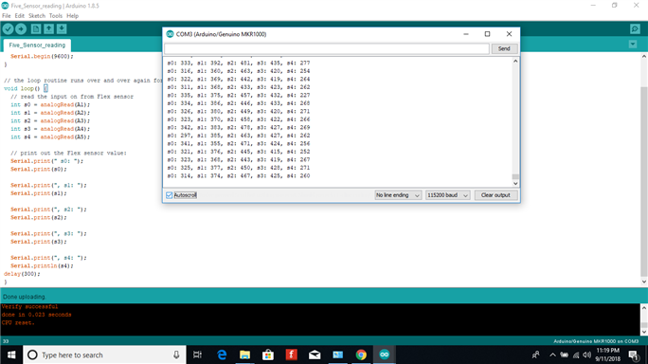Click the 'Done uploading.' status text
This screenshot has height=364, width=648.
coord(24,297)
